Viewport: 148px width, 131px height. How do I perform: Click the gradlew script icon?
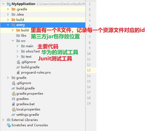pos(13,99)
